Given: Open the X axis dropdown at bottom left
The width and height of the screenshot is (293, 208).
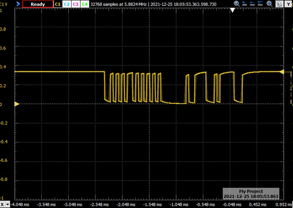Looking at the screenshot, I should point(7,204).
